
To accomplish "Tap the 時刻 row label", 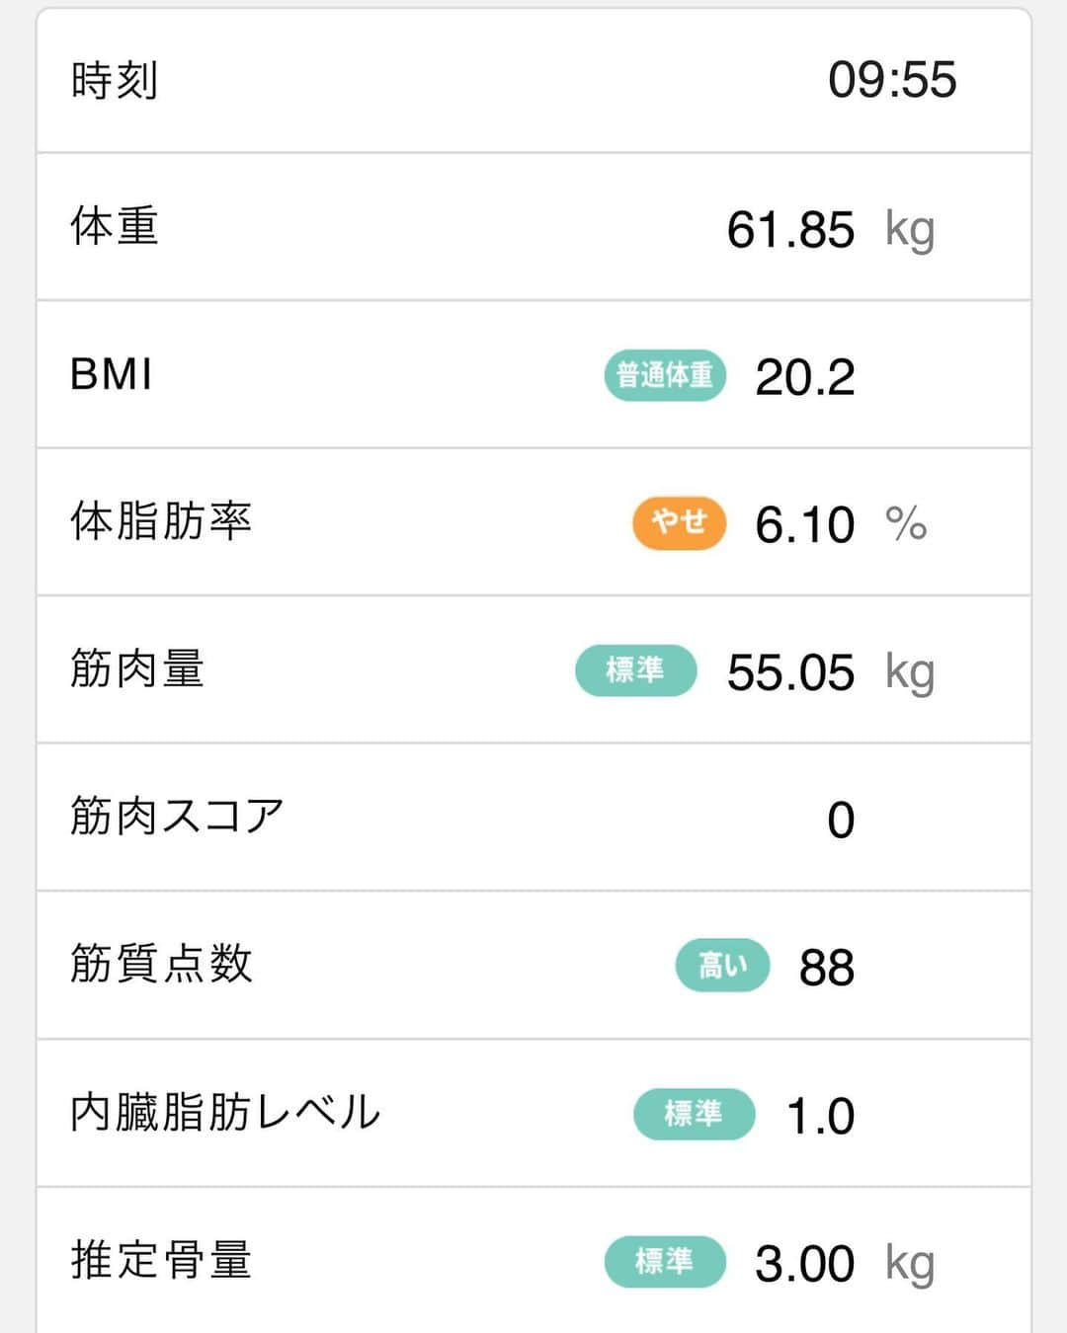I will [x=115, y=81].
